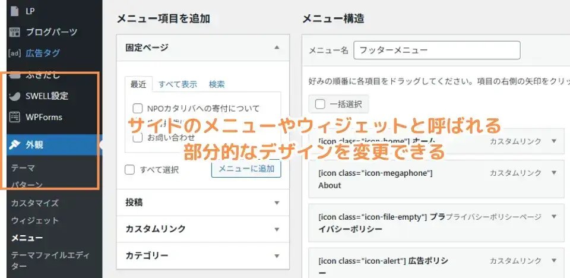This screenshot has height=278, width=570.
Task: Click the ブログパーツ grid icon
Action: (14, 32)
